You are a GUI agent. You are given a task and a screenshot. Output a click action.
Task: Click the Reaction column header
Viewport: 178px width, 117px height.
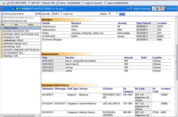point(76,23)
